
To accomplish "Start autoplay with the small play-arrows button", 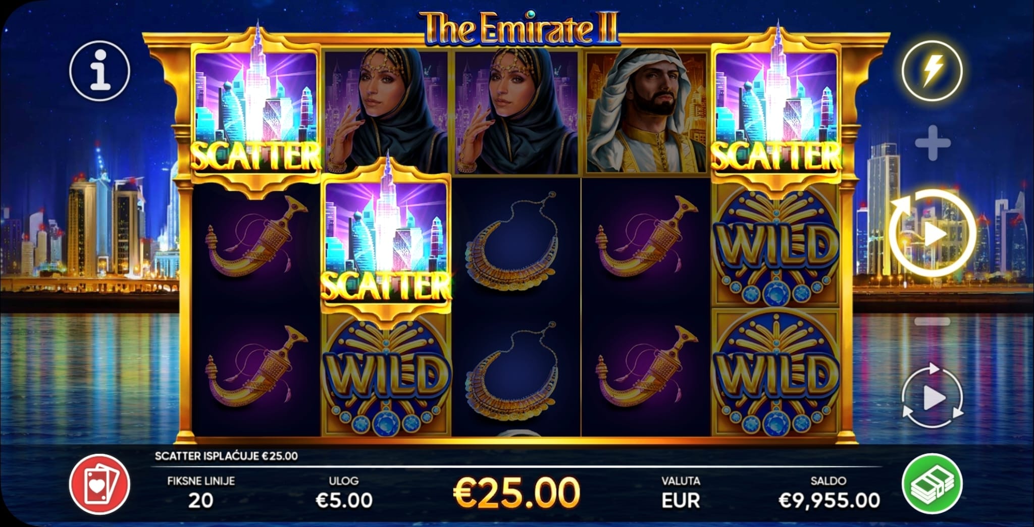I will (x=932, y=398).
